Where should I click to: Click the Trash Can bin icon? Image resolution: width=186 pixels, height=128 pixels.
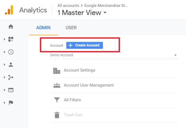click(x=57, y=115)
